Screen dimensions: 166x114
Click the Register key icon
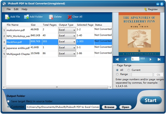[x=146, y=9]
